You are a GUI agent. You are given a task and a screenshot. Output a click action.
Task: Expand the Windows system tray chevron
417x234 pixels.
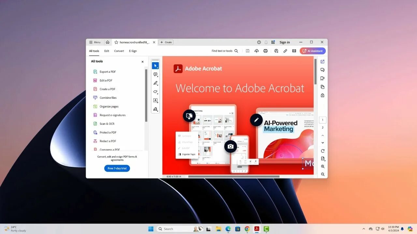tap(364, 229)
